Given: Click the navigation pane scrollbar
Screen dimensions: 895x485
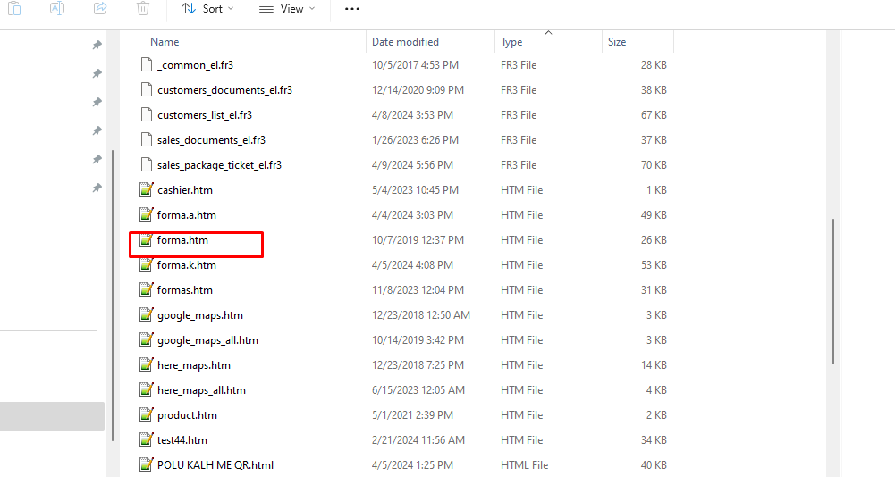Looking at the screenshot, I should [x=113, y=296].
